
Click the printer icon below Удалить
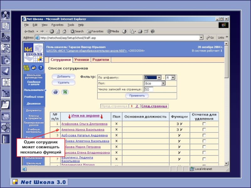tap(55, 92)
